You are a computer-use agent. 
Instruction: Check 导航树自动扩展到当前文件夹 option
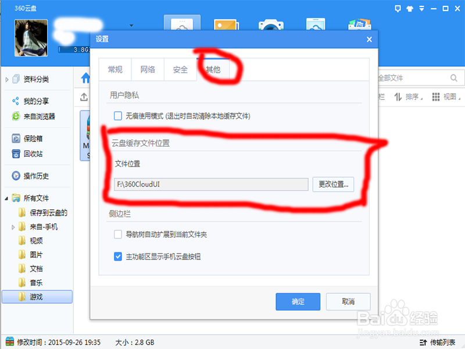coord(118,233)
